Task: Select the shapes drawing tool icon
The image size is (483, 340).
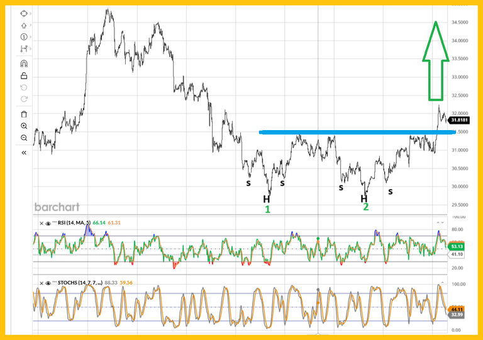Action: pos(24,13)
